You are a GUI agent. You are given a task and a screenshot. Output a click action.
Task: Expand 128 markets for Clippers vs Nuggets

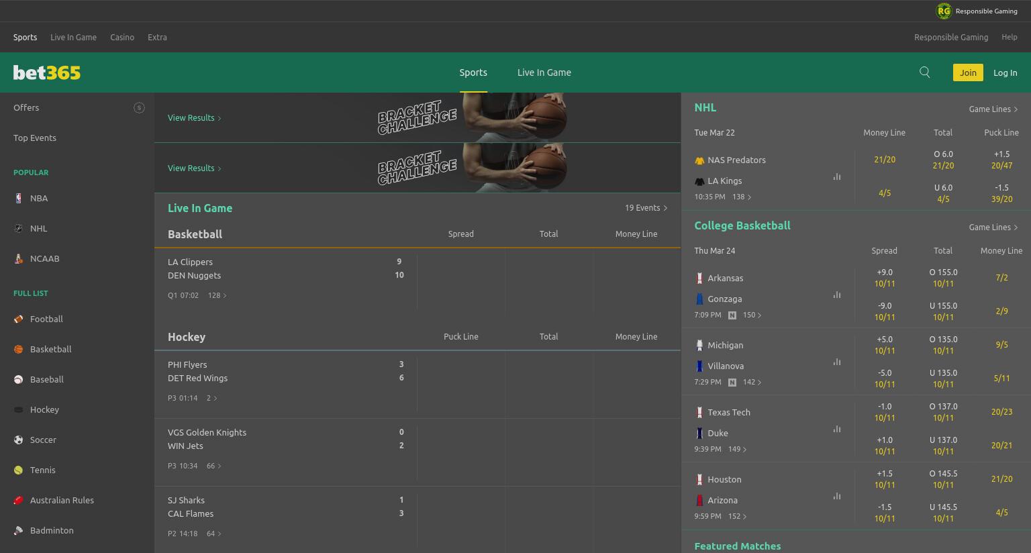(217, 295)
